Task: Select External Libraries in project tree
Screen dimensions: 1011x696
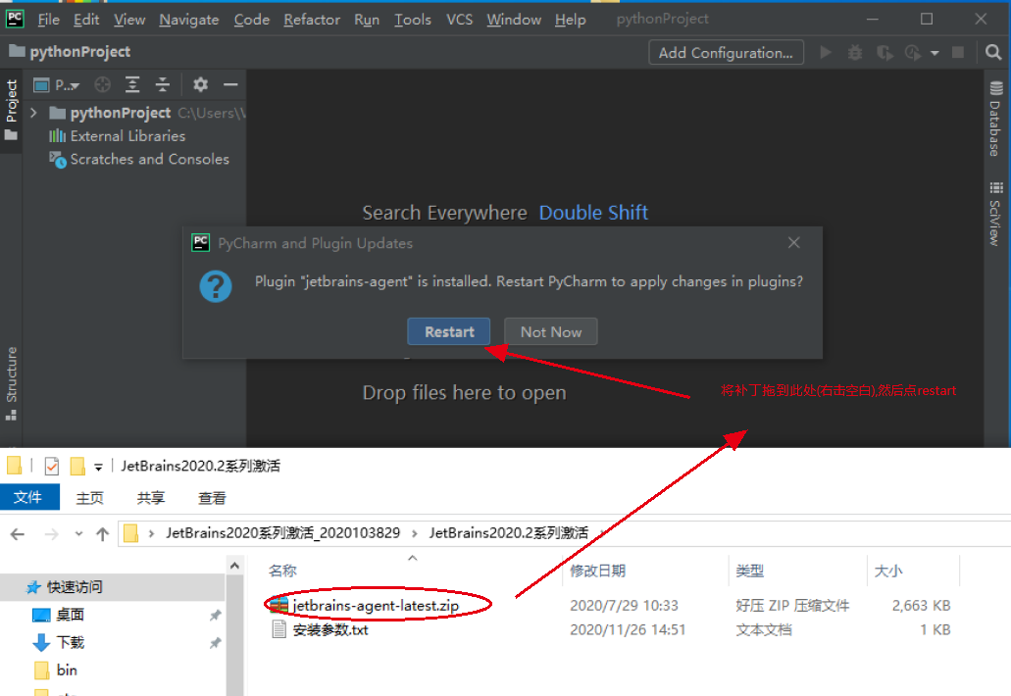Action: pyautogui.click(x=127, y=136)
